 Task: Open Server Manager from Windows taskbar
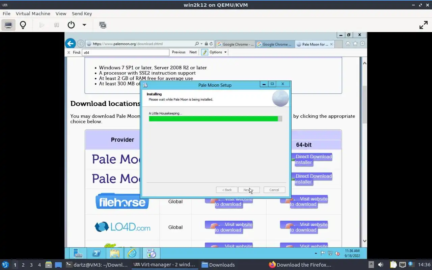pyautogui.click(x=78, y=253)
